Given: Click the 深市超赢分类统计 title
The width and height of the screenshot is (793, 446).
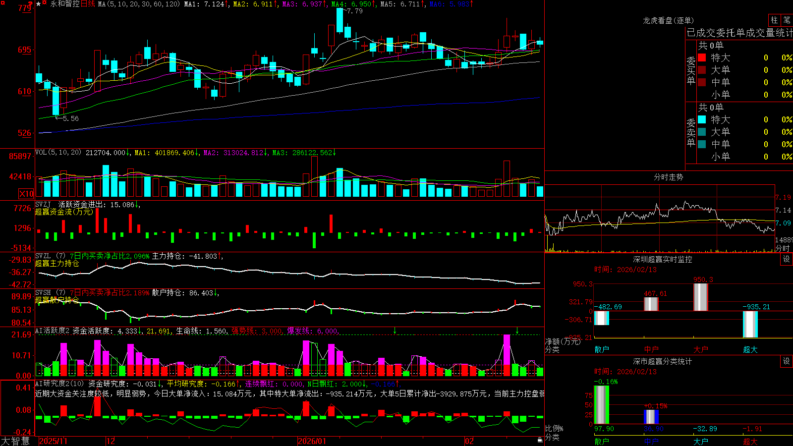Looking at the screenshot, I should pyautogui.click(x=662, y=361).
